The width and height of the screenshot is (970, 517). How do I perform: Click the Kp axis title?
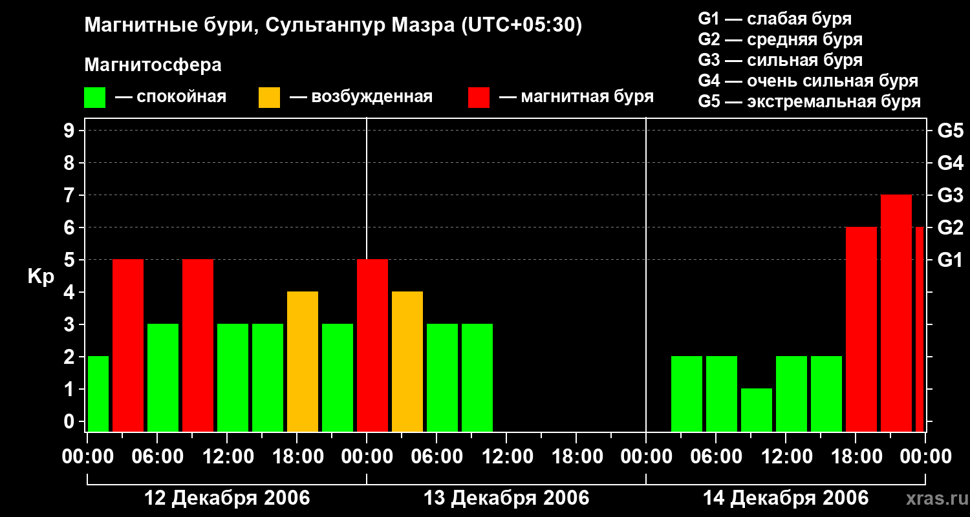click(41, 277)
